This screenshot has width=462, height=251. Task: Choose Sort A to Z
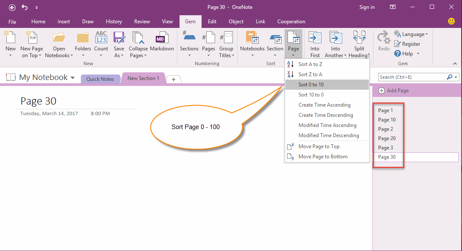(327, 64)
